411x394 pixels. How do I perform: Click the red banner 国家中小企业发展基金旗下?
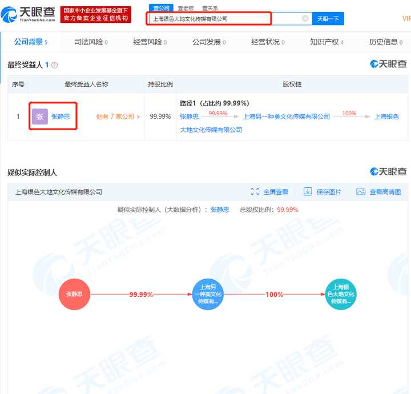pos(96,14)
